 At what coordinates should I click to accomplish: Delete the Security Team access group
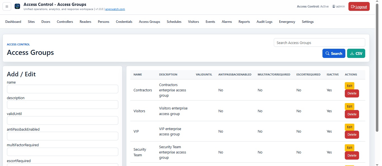352,155
